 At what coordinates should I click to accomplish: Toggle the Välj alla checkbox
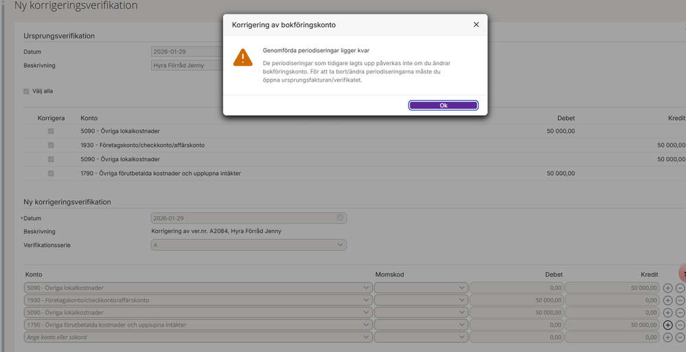(26, 91)
